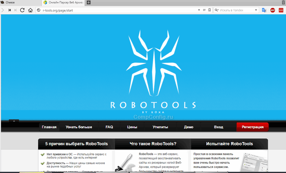Go to the browser home page
Image resolution: width=286 pixels, height=173 pixels.
click(x=30, y=10)
